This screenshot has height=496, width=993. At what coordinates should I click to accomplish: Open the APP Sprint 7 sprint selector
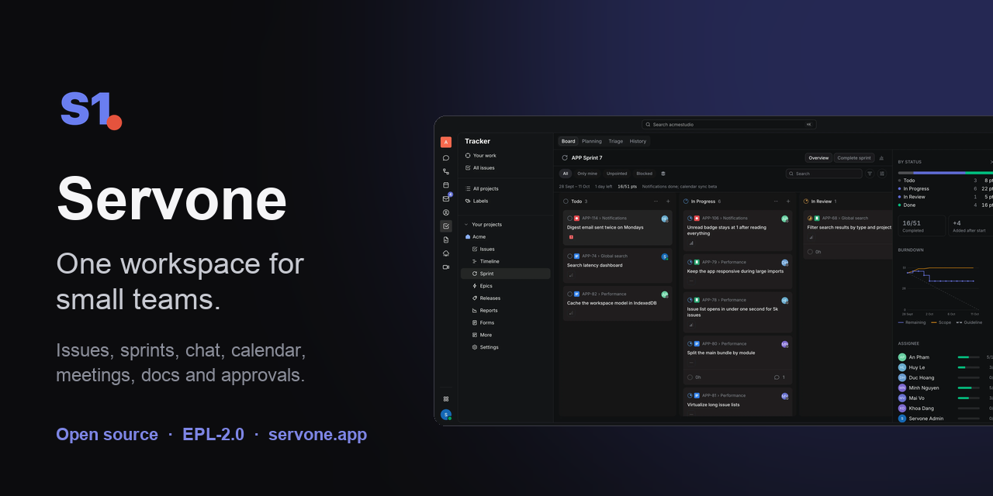pos(582,158)
